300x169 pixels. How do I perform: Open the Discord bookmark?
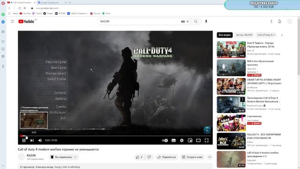(95, 14)
